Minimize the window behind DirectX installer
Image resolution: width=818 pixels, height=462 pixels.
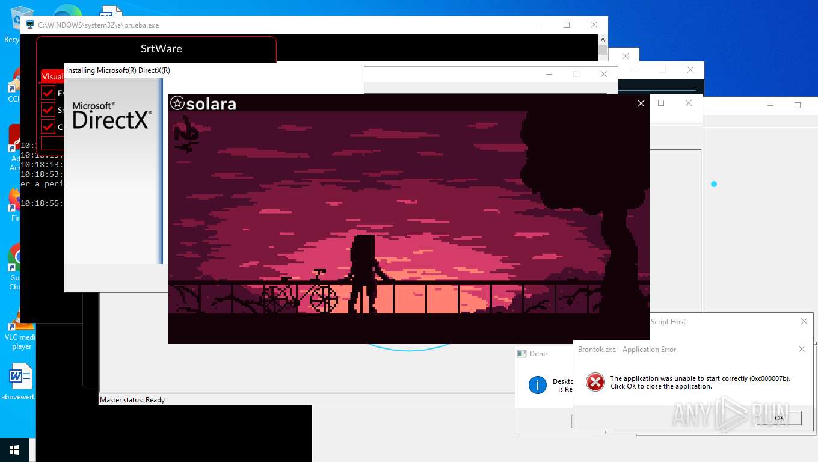click(x=549, y=74)
